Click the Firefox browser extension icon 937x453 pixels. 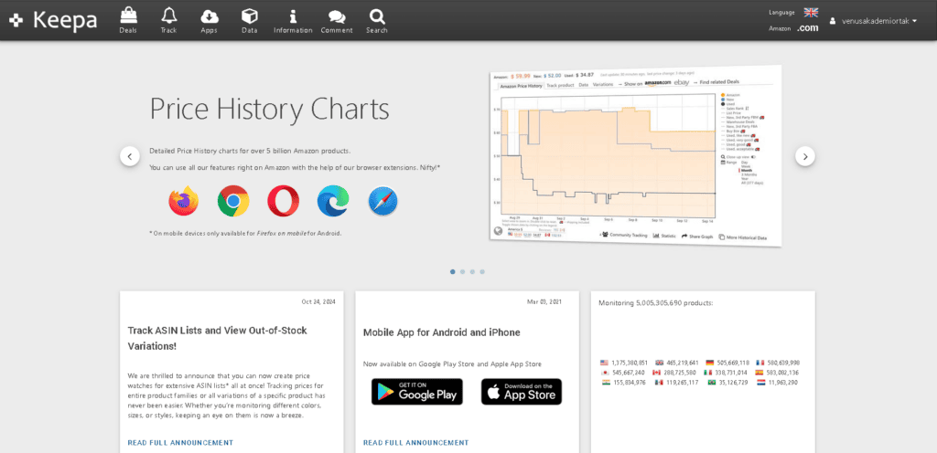[x=183, y=201]
